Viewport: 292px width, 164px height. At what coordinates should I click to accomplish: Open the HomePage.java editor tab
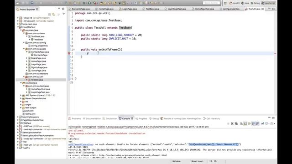[104, 9]
